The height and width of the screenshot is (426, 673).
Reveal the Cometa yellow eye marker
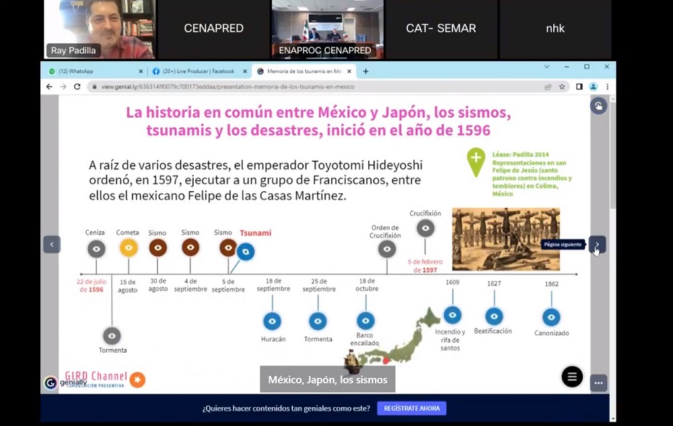click(x=129, y=248)
